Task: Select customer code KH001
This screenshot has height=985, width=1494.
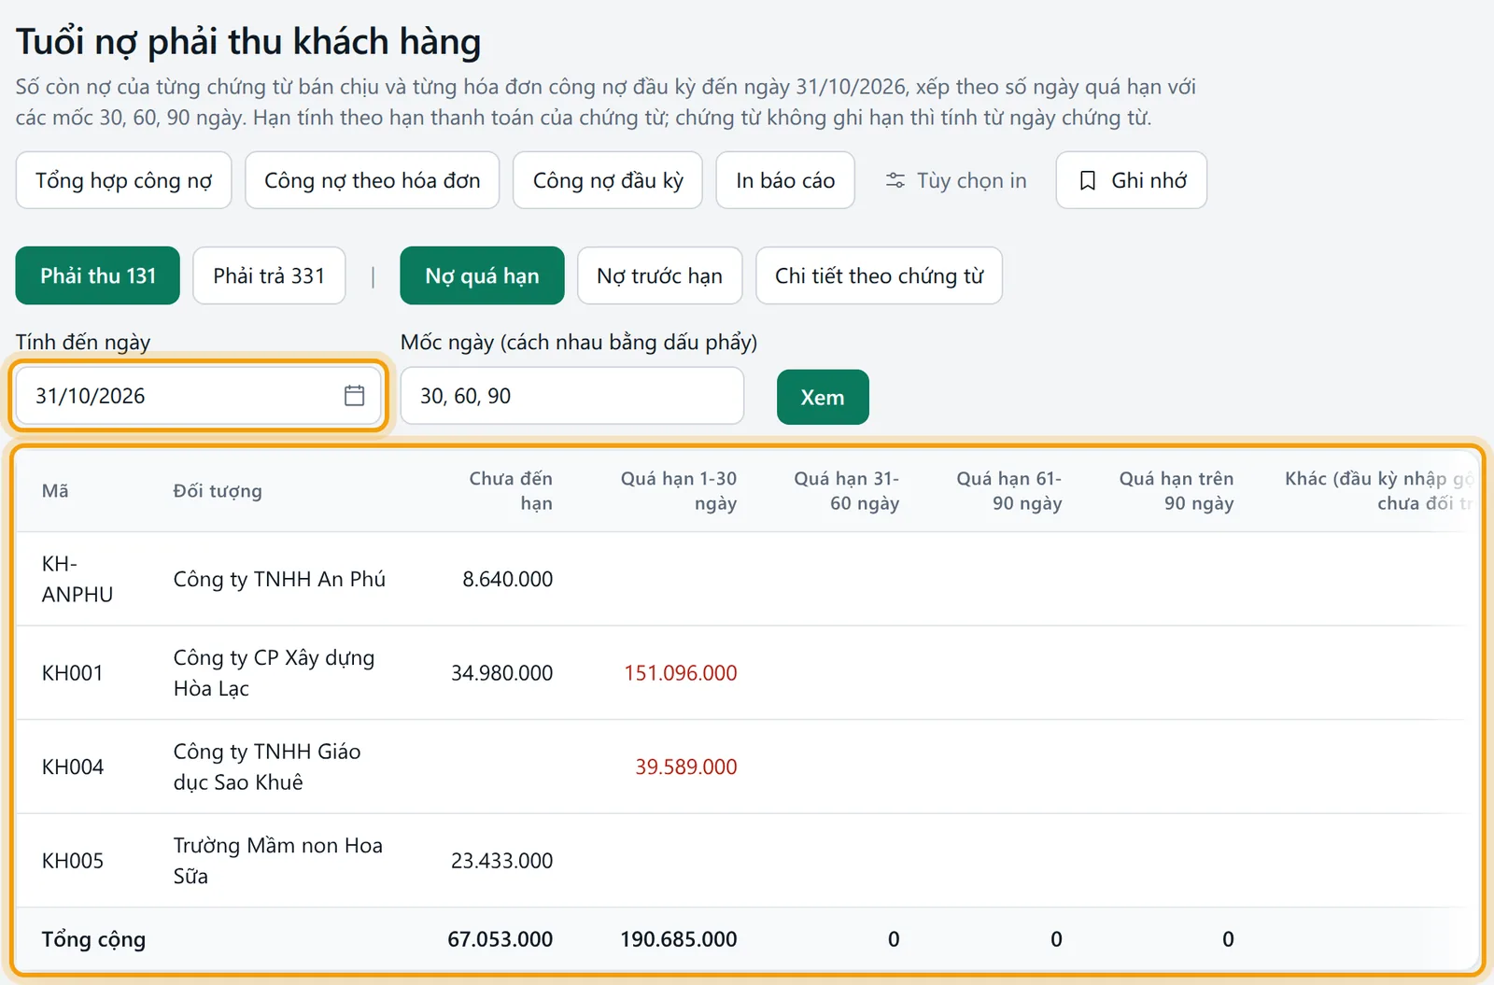Action: [73, 673]
